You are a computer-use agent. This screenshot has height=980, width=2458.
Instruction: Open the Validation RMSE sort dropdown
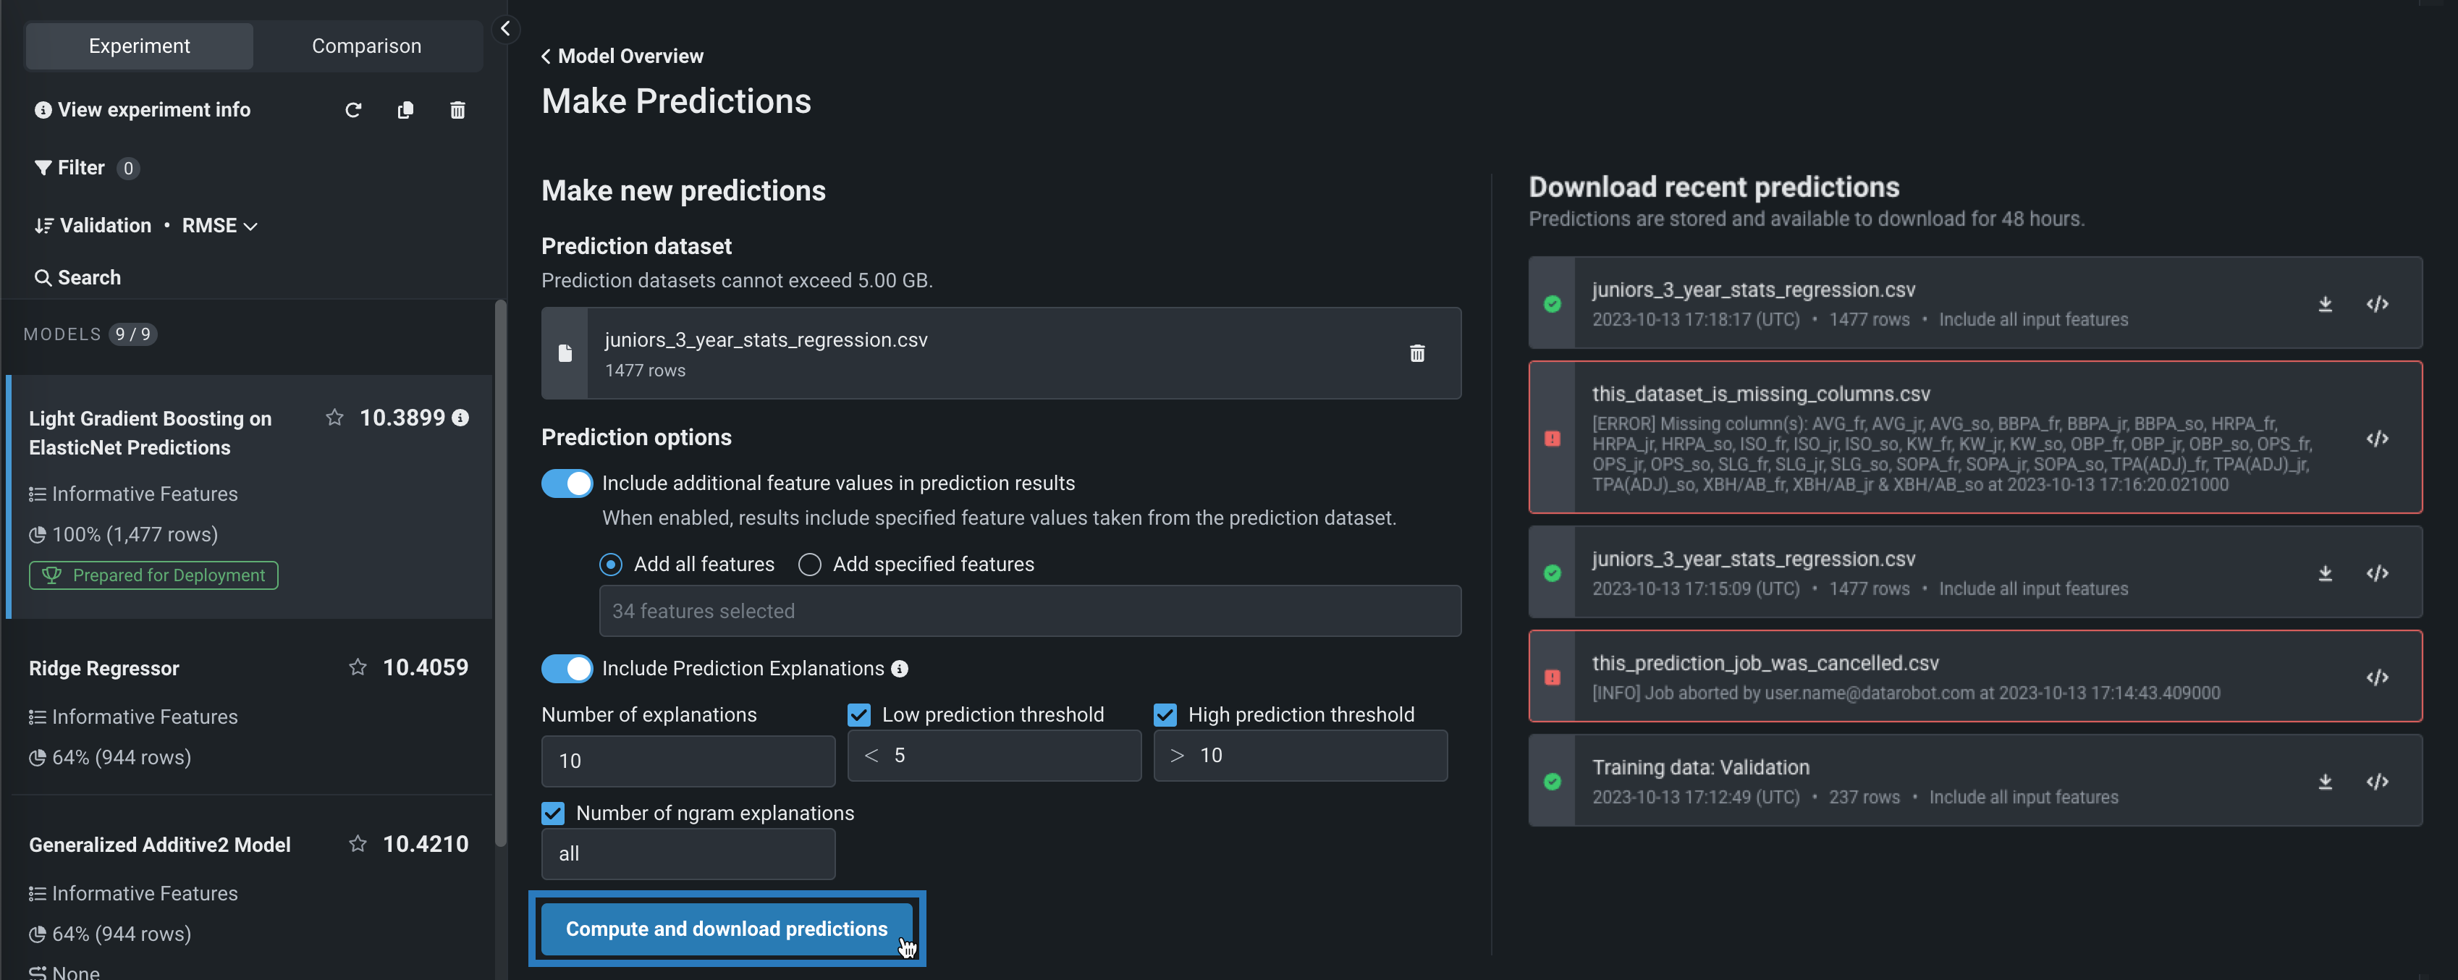(145, 226)
